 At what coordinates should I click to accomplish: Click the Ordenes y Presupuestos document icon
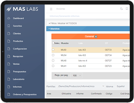(x=9, y=94)
